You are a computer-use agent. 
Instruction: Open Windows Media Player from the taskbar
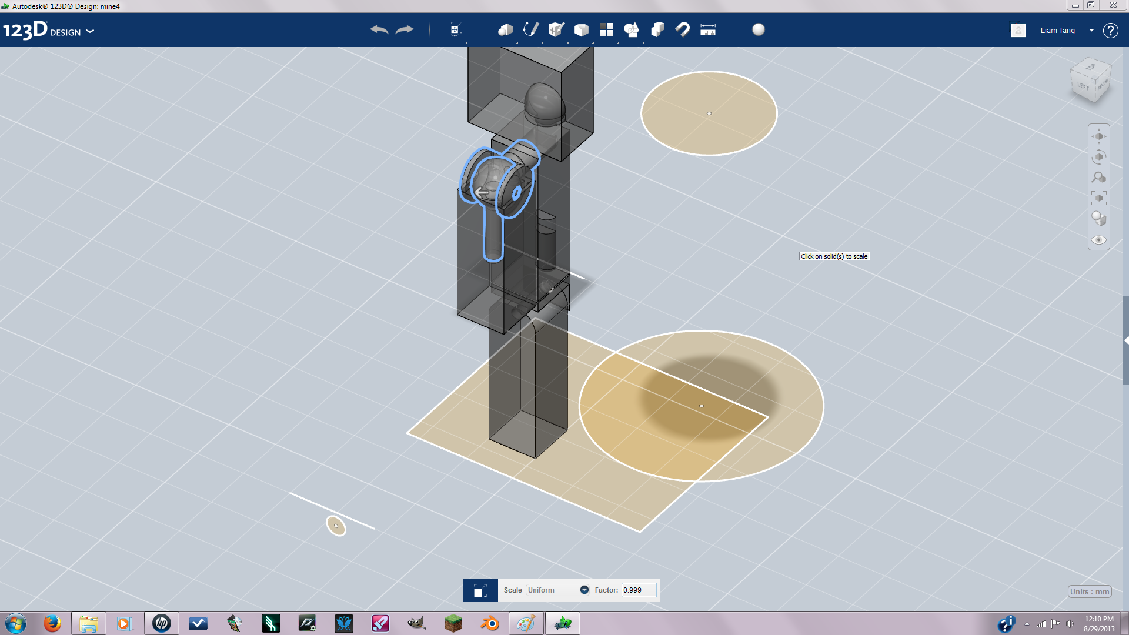point(124,623)
